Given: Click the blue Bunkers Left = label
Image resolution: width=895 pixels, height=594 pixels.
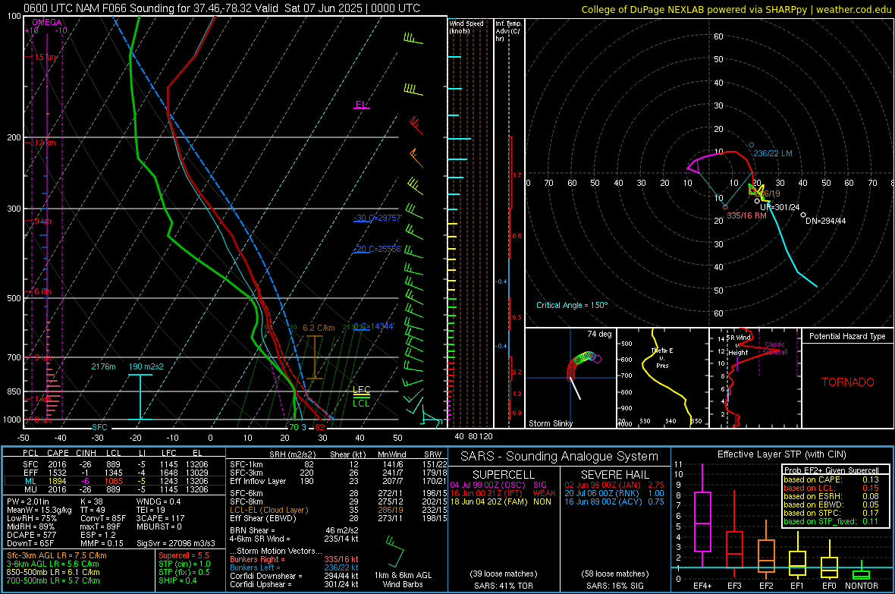Looking at the screenshot, I should [255, 567].
